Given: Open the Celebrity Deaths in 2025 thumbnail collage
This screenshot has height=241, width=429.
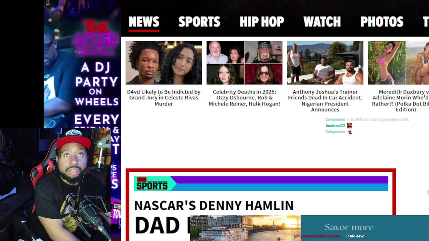Looking at the screenshot, I should (x=244, y=63).
